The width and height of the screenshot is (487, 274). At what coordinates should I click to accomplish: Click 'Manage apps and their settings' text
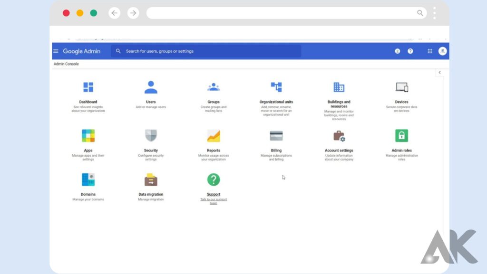click(88, 158)
